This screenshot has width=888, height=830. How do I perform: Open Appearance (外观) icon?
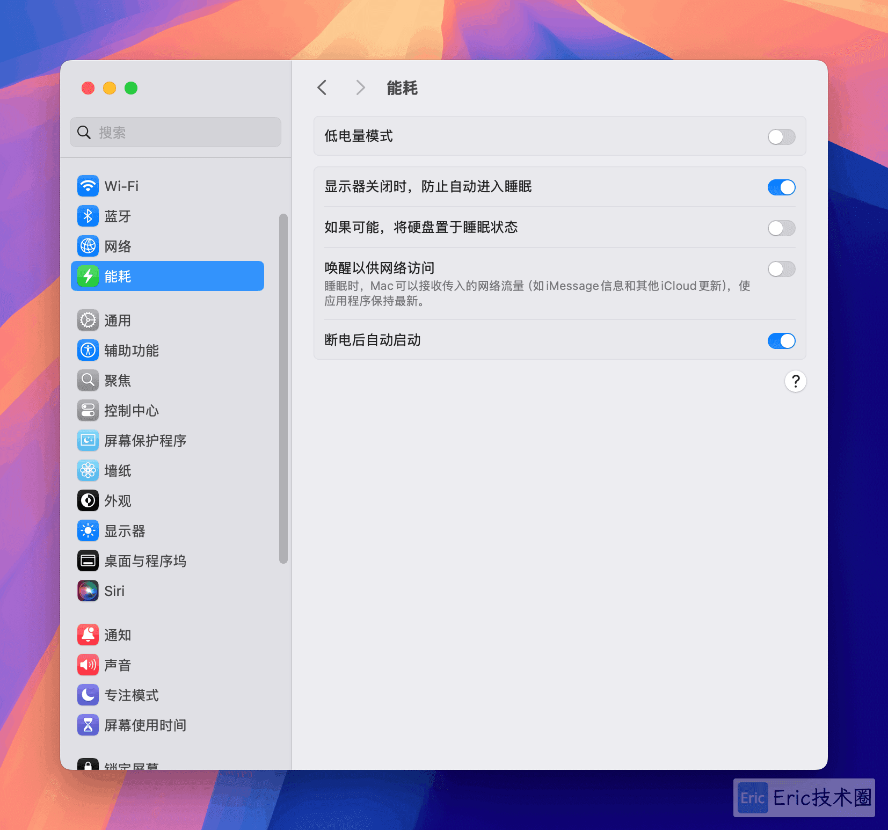[88, 501]
